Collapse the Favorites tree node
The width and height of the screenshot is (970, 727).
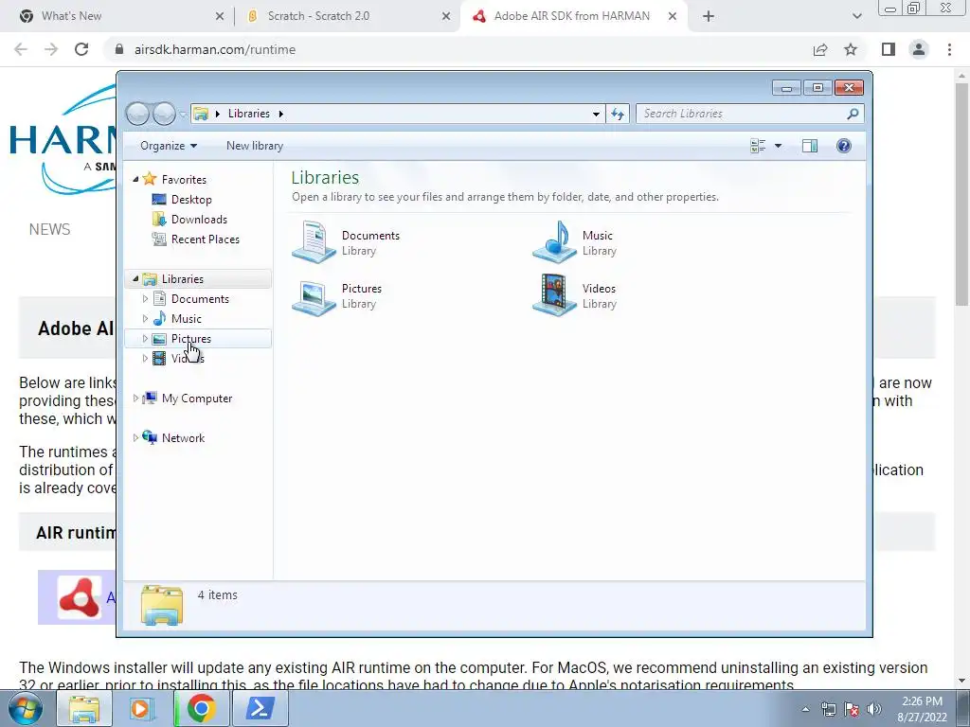pos(136,179)
